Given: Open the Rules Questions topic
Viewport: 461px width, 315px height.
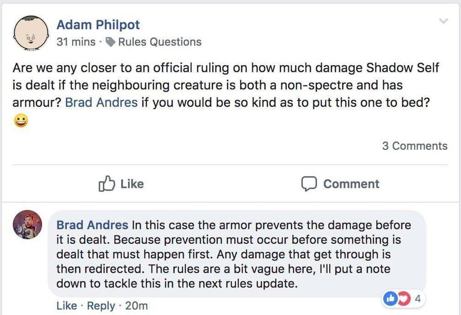Looking at the screenshot, I should click(x=160, y=42).
